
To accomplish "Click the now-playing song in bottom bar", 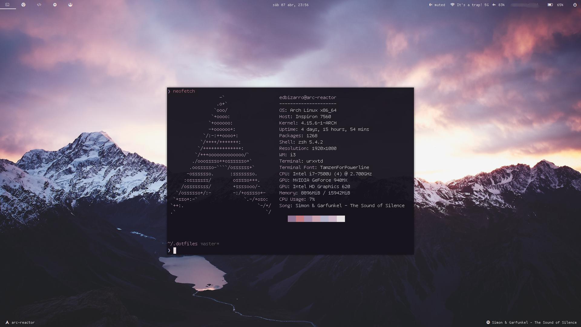I will point(534,322).
